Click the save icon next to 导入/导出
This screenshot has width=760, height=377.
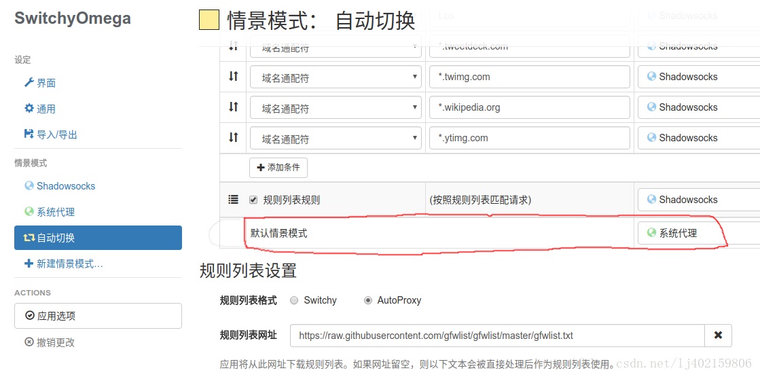[x=29, y=134]
